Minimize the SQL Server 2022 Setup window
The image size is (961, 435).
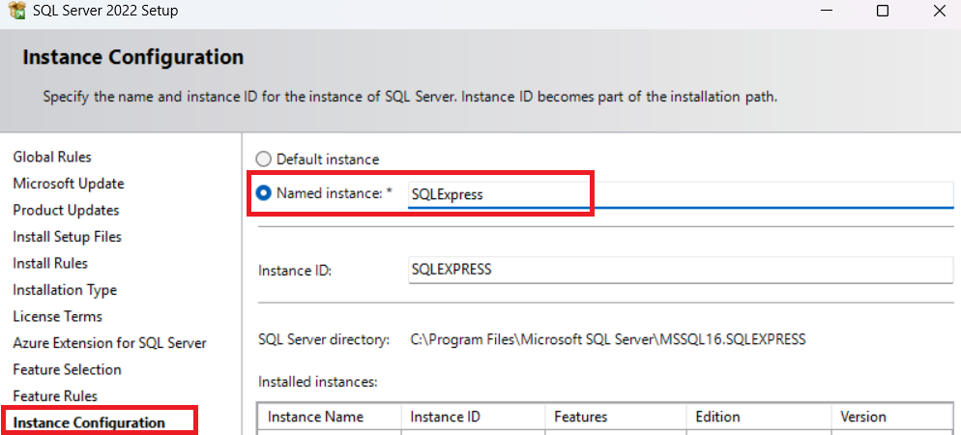pos(827,11)
